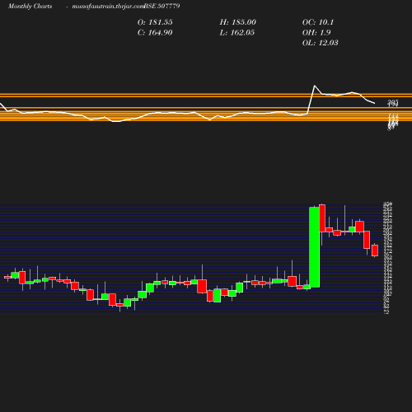Viewport: 412px width, 412px height.
Task: Click the 'OL: 12.03' value
Action: click(x=321, y=43)
